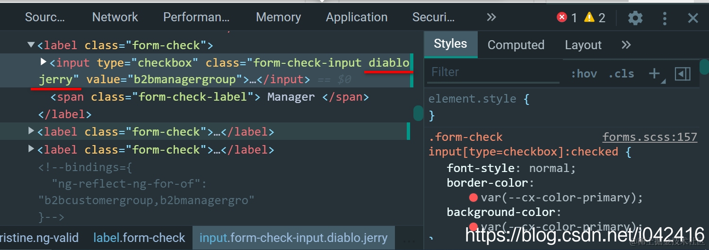Select the Layout pane tab
Screen dimensions: 709x250
point(583,45)
